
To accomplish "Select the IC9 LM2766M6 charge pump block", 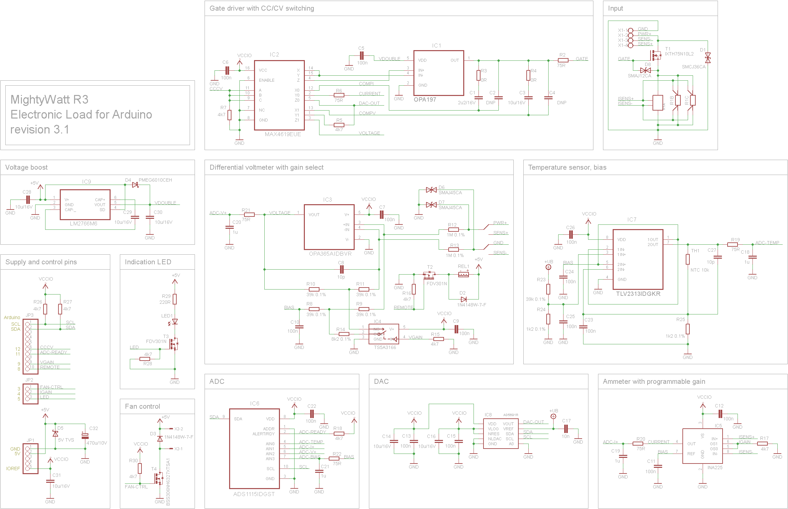I will click(x=85, y=205).
